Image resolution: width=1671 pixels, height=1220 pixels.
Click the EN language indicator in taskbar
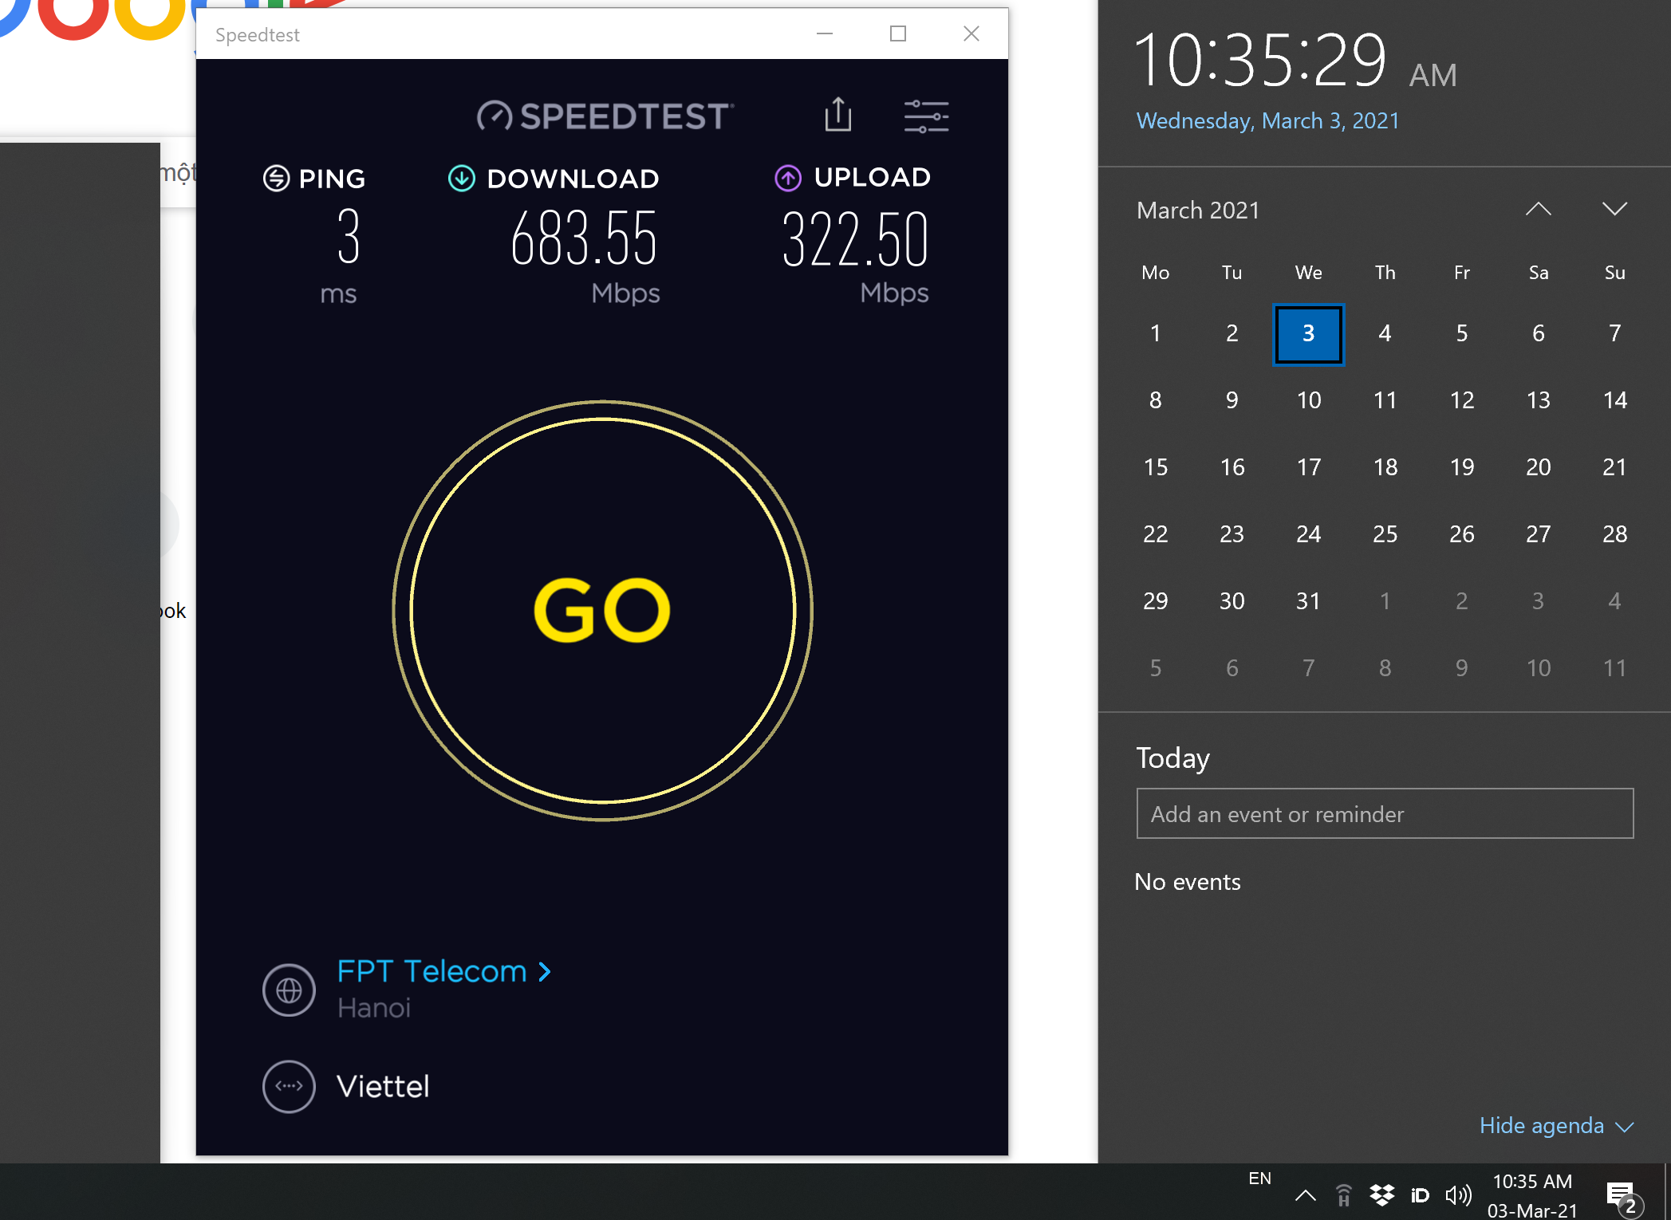point(1259,1179)
